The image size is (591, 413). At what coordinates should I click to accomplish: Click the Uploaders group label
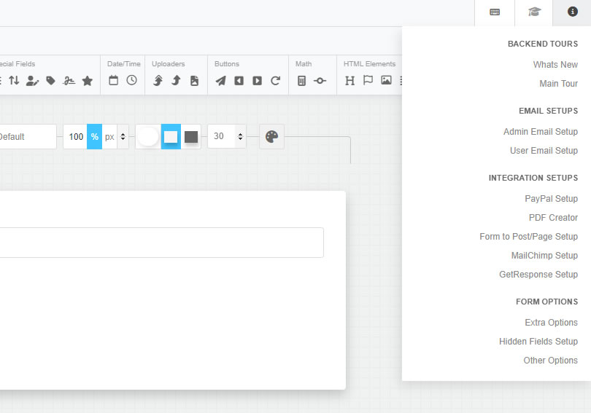click(168, 64)
